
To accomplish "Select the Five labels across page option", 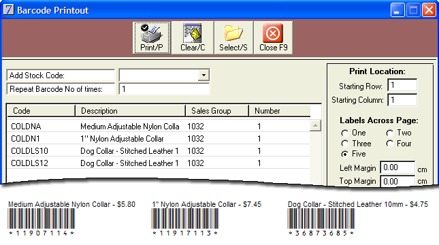I will pos(344,154).
